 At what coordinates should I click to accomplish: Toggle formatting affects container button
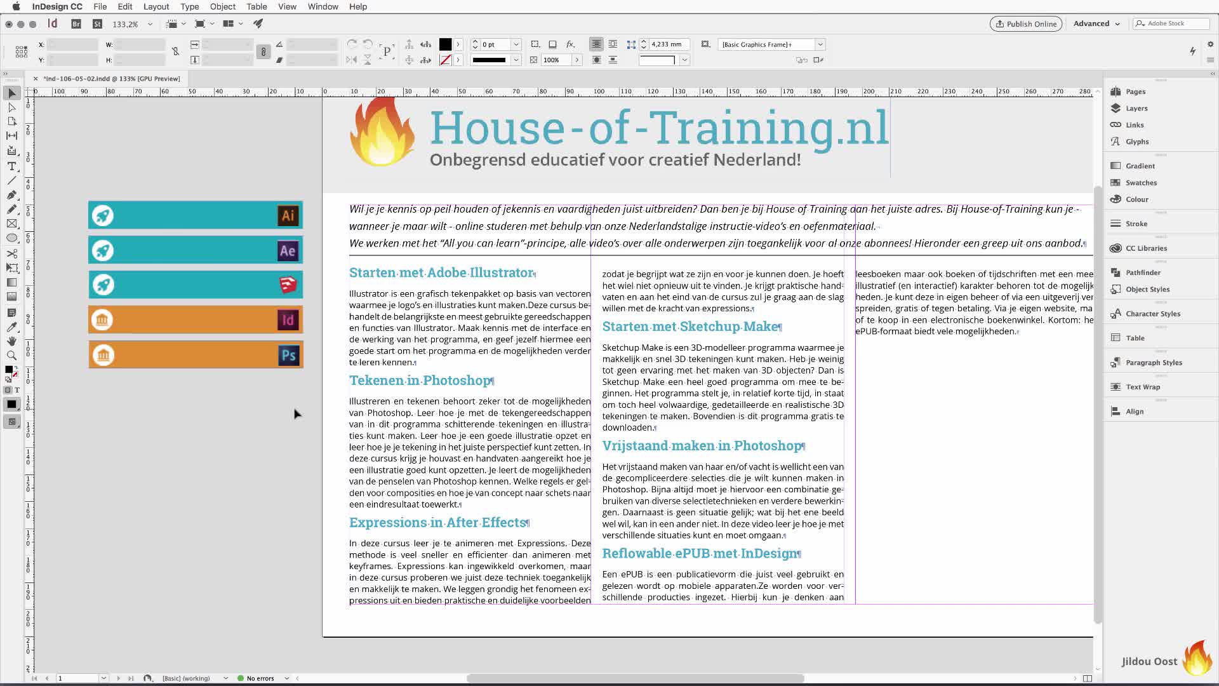tap(8, 390)
